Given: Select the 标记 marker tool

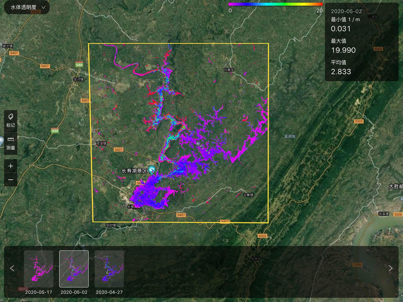Looking at the screenshot, I should [11, 121].
